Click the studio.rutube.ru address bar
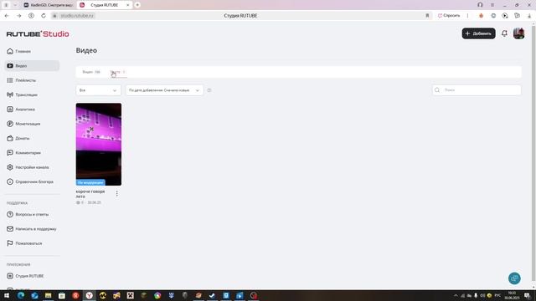Viewport: 536px width, 301px height. click(x=77, y=16)
